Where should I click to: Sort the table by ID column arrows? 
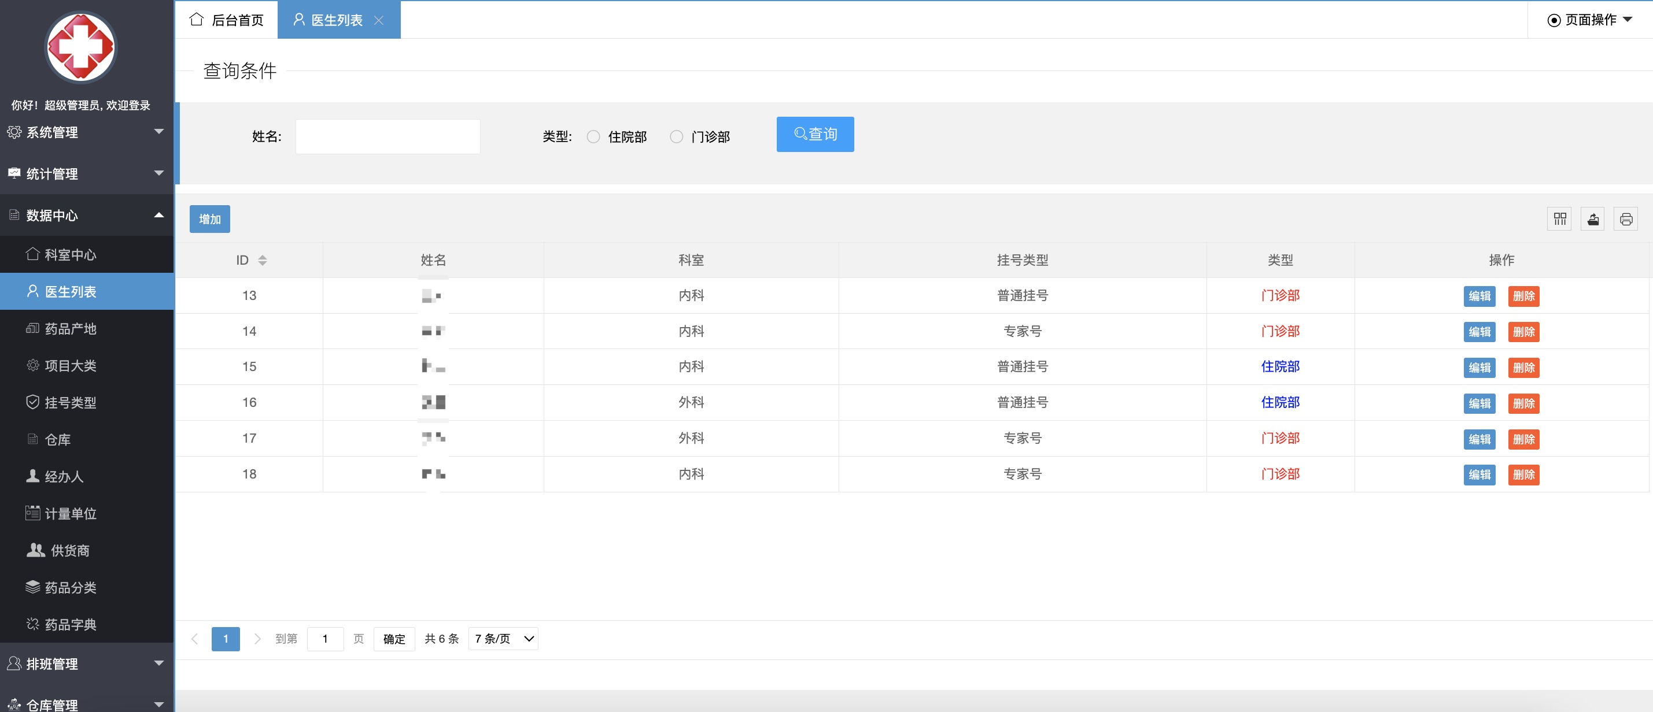coord(263,261)
